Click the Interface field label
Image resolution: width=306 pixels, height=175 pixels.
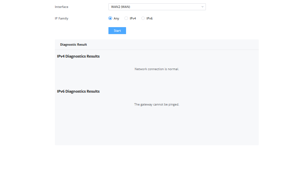[62, 7]
